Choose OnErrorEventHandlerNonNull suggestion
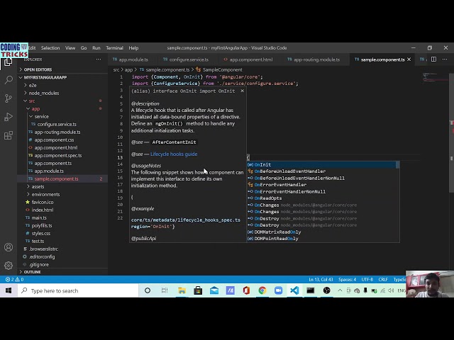This screenshot has height=340, width=454. point(323,192)
